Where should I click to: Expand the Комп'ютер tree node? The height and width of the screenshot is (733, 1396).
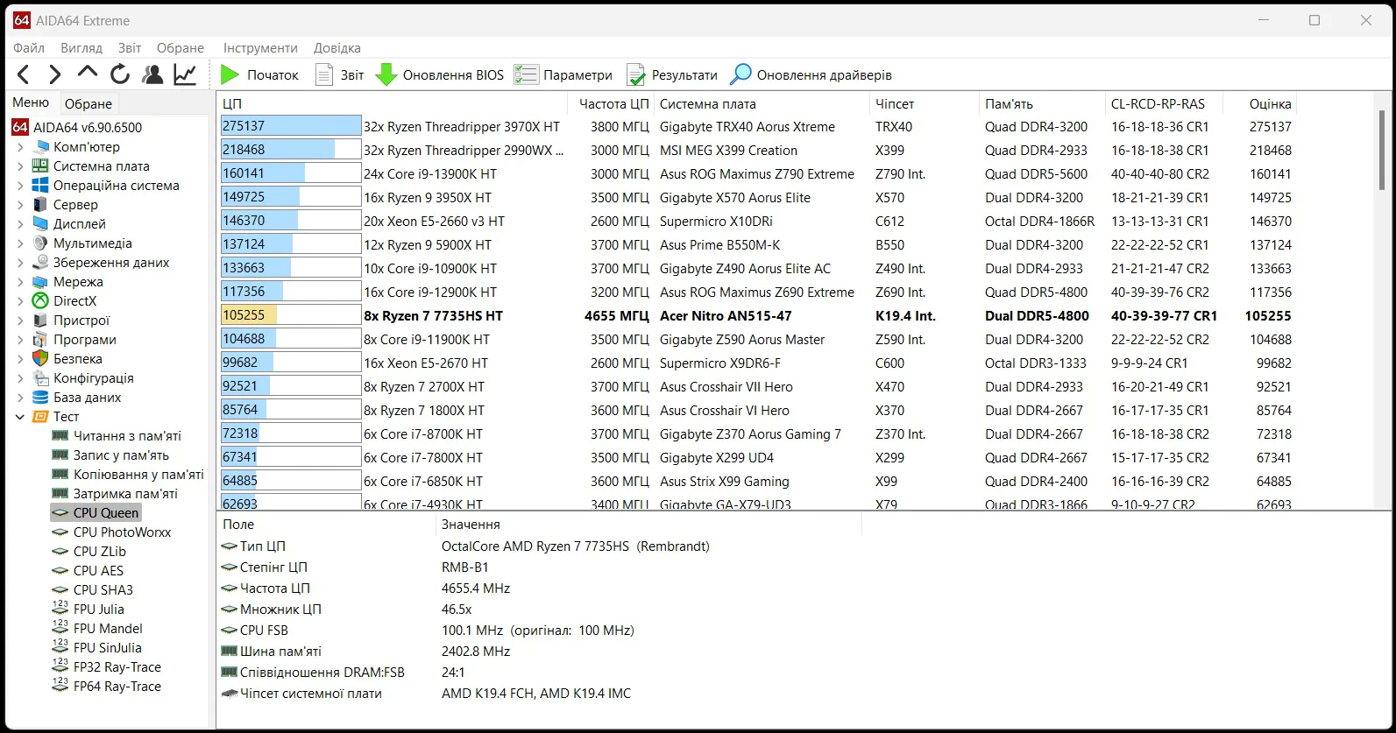coord(20,147)
